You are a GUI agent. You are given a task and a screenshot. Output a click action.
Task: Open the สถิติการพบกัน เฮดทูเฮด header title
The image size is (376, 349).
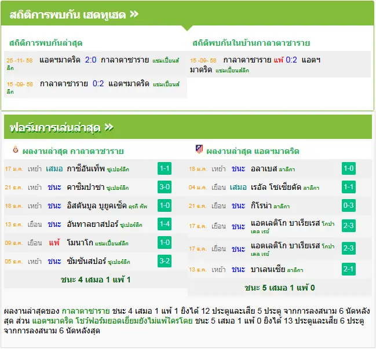pyautogui.click(x=68, y=15)
